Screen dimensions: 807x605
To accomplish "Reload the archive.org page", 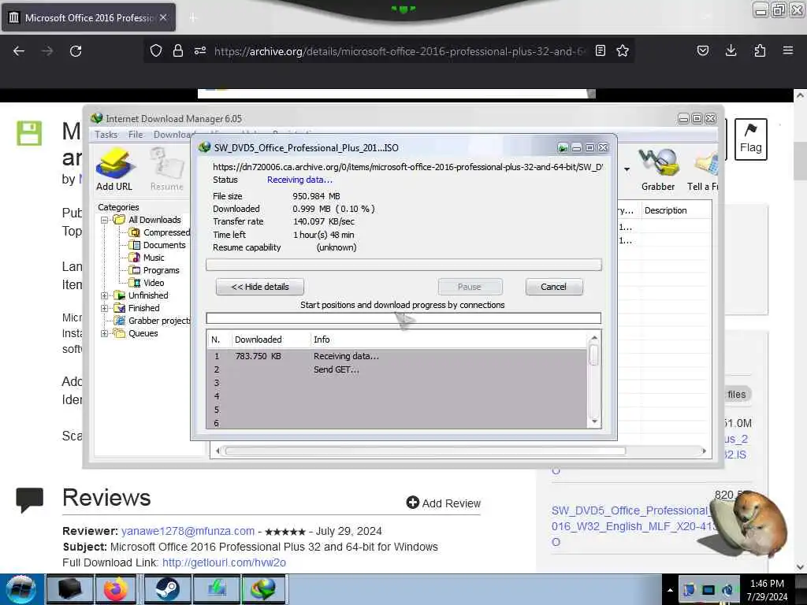I will point(76,51).
